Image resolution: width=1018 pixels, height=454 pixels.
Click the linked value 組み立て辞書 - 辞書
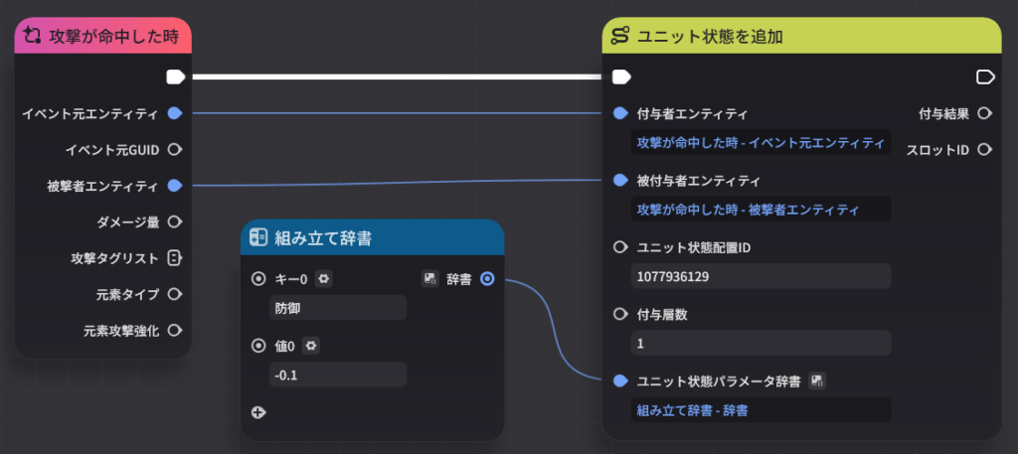[761, 410]
